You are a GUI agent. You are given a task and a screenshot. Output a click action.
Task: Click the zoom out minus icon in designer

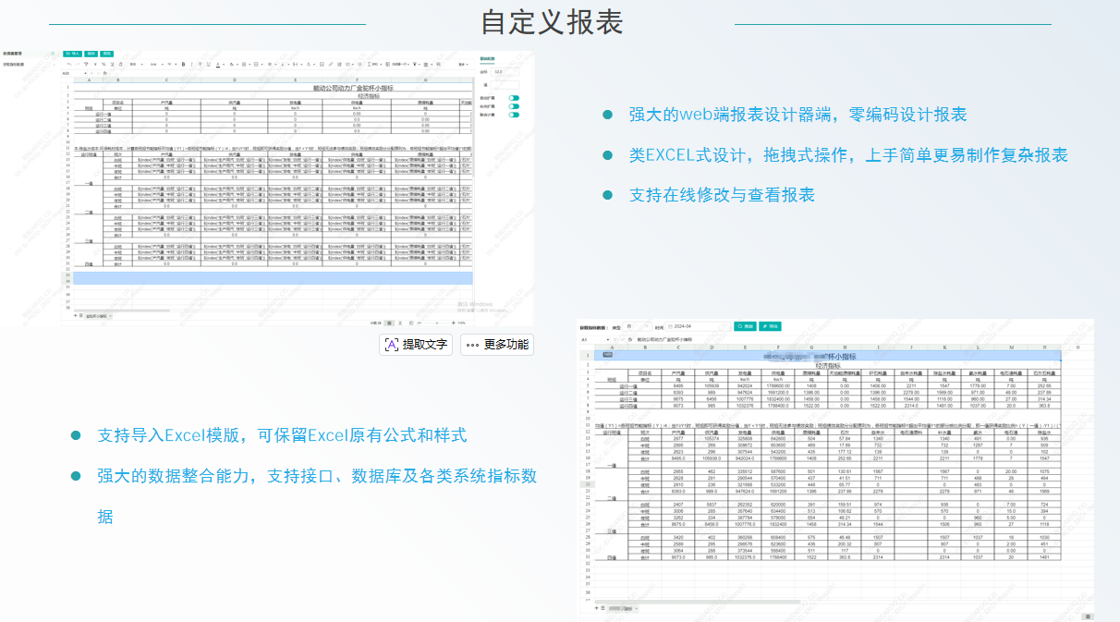click(418, 323)
